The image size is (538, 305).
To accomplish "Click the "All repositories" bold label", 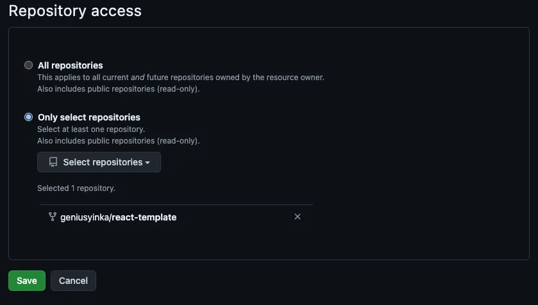I will click(x=70, y=65).
